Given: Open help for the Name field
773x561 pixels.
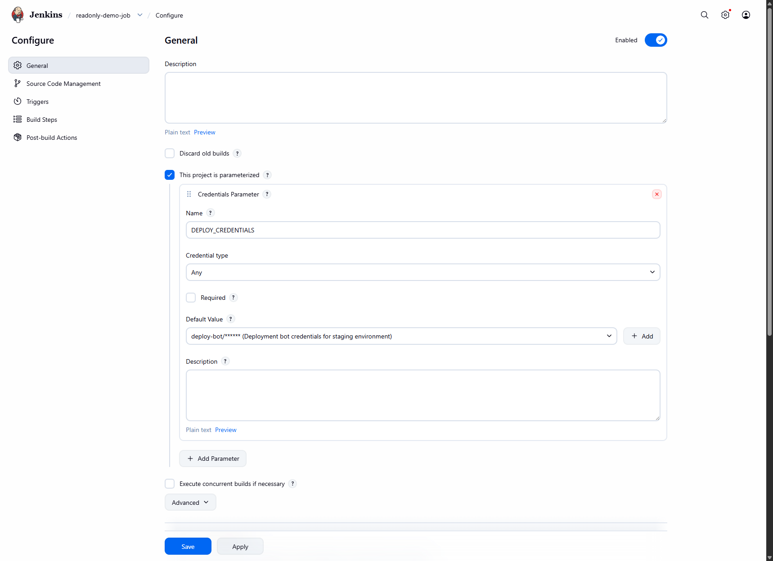Looking at the screenshot, I should click(x=211, y=213).
